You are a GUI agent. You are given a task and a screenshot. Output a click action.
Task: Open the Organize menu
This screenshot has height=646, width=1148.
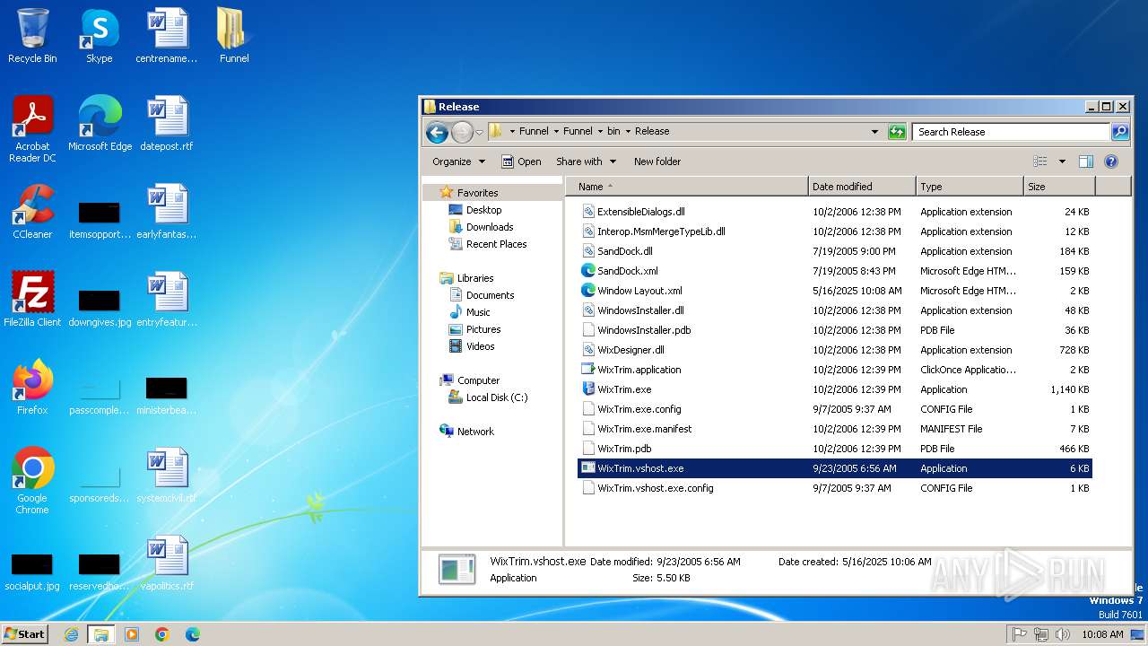tap(458, 161)
